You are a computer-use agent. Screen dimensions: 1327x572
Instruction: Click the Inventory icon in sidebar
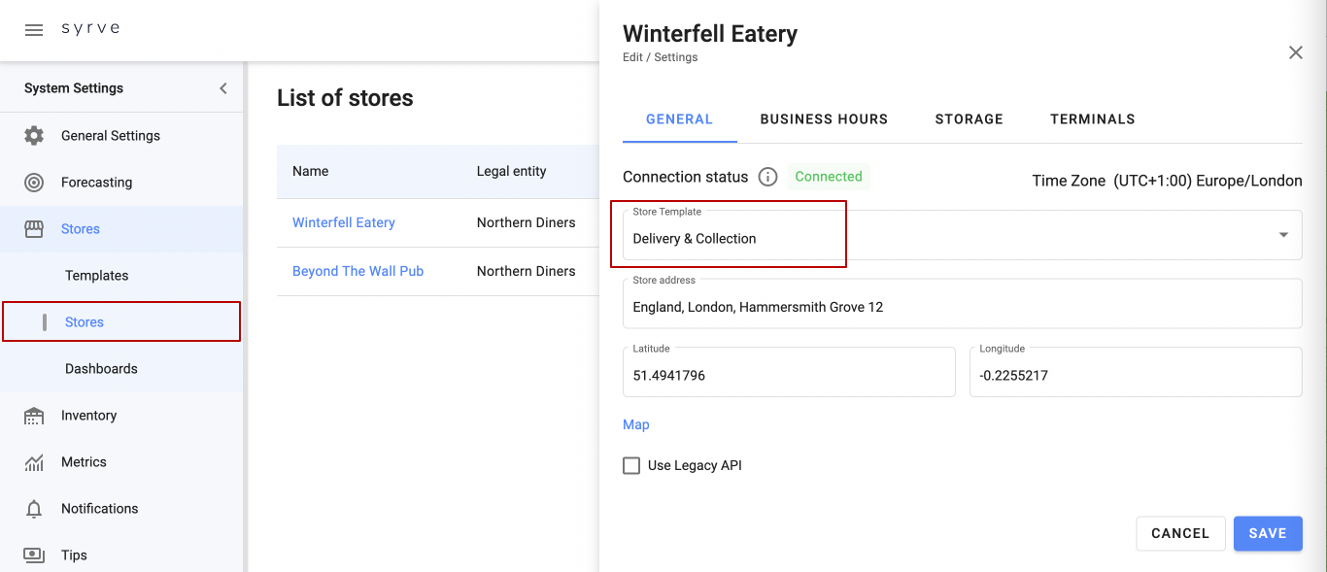click(34, 416)
